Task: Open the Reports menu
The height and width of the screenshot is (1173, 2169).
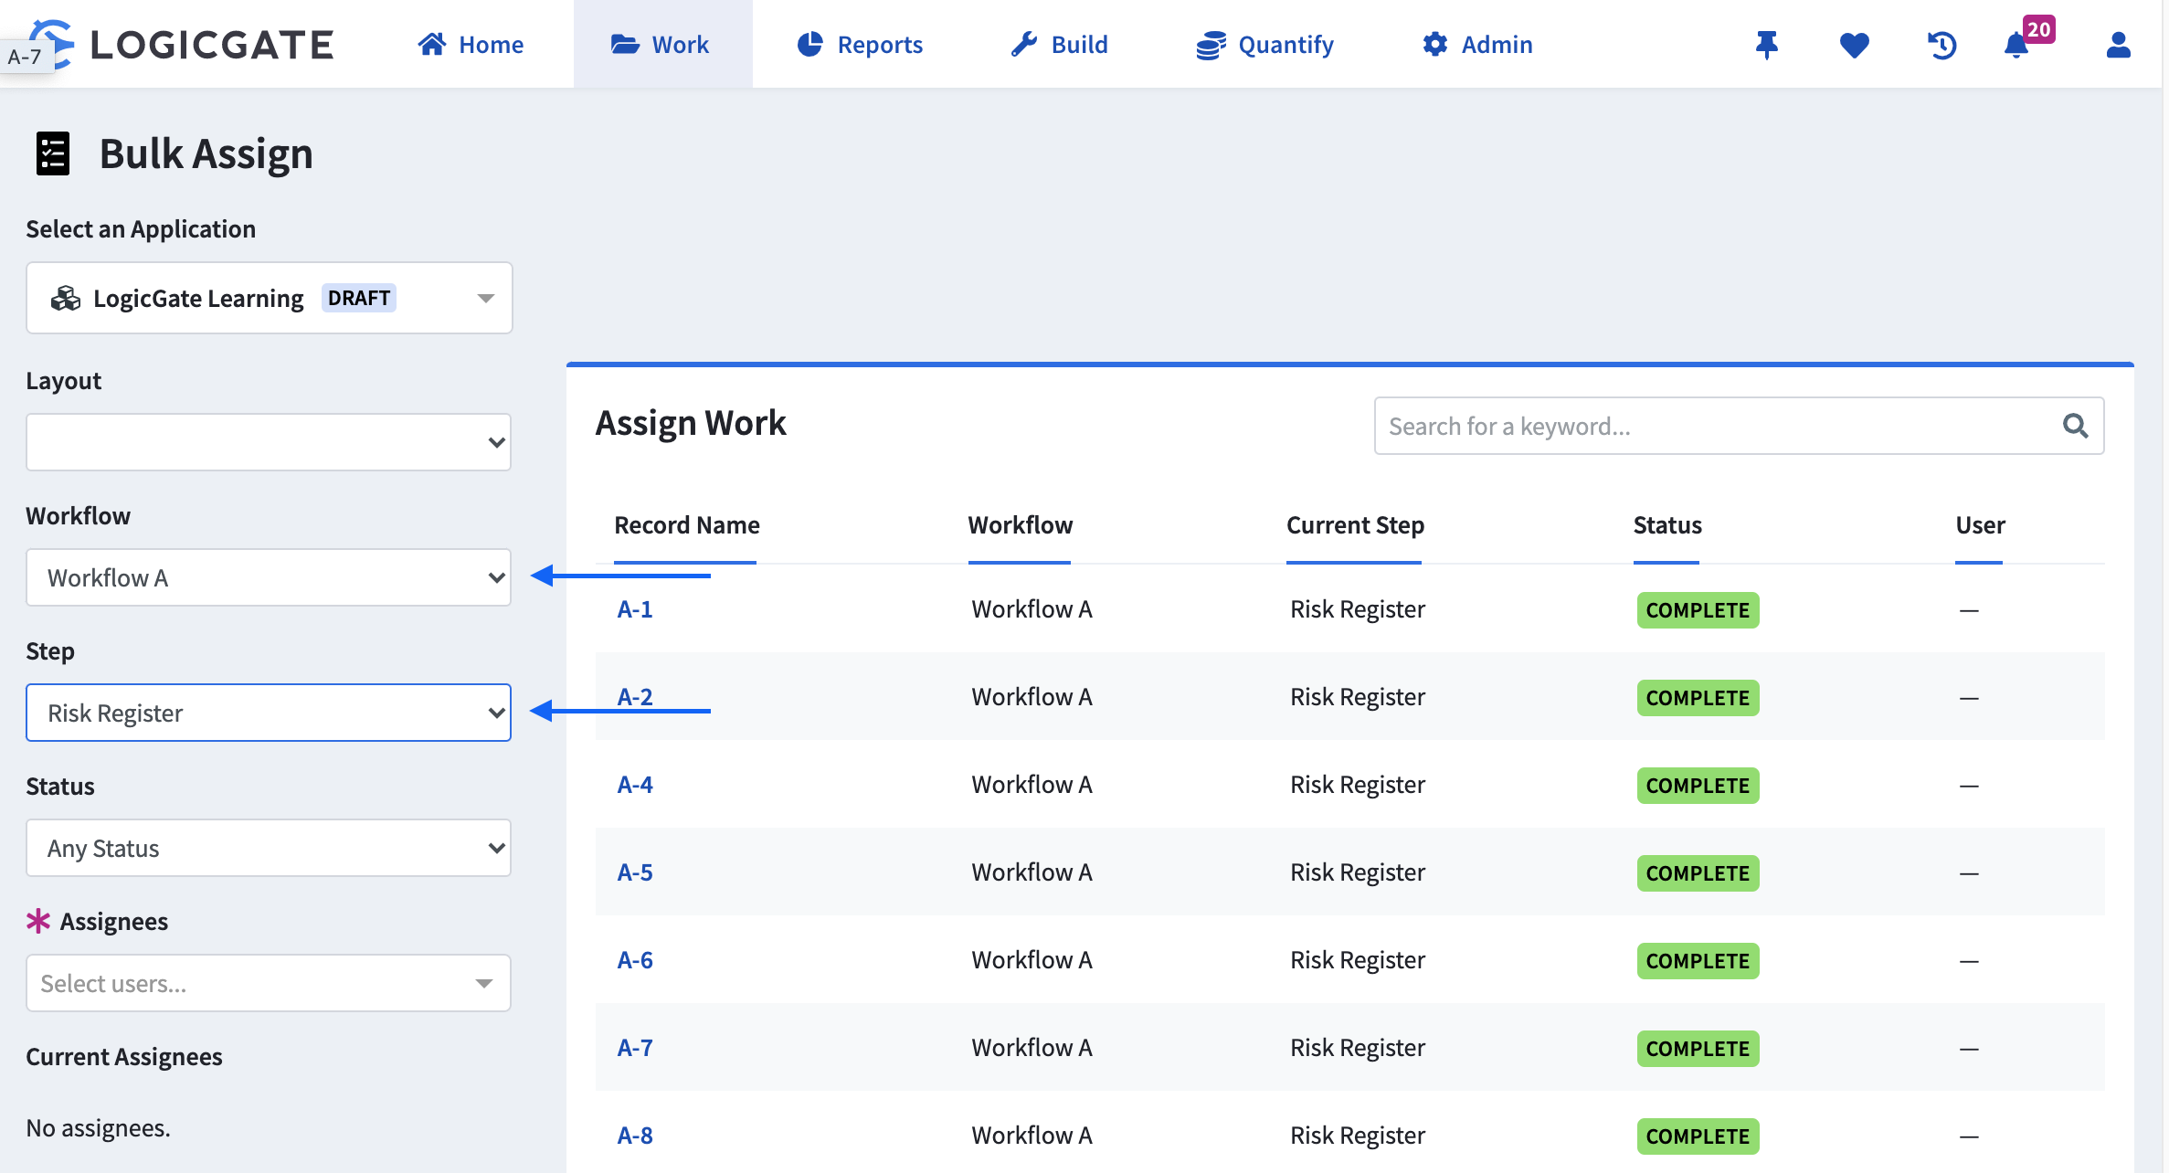Action: click(860, 44)
